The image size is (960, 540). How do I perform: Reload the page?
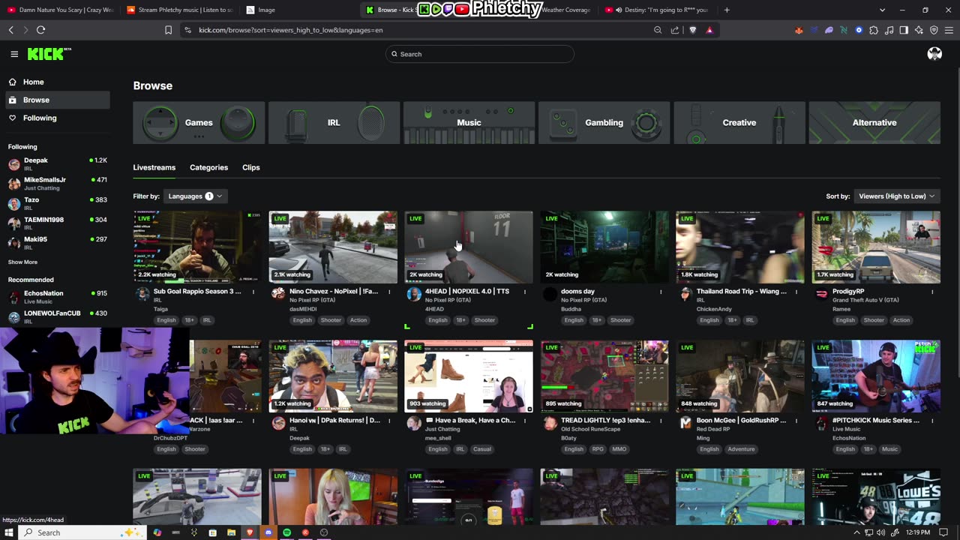pos(40,30)
